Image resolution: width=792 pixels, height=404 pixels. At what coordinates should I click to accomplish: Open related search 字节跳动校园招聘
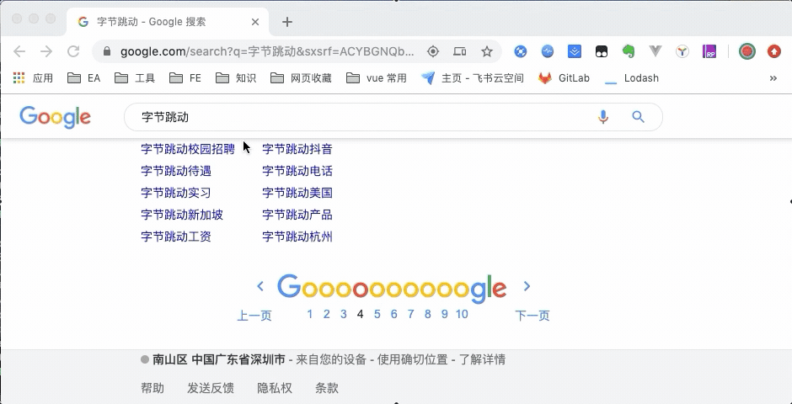(188, 149)
